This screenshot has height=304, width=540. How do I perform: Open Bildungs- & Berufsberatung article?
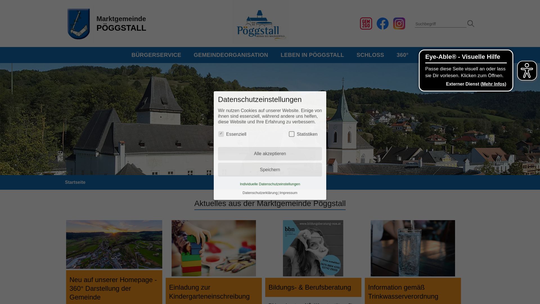[310, 287]
